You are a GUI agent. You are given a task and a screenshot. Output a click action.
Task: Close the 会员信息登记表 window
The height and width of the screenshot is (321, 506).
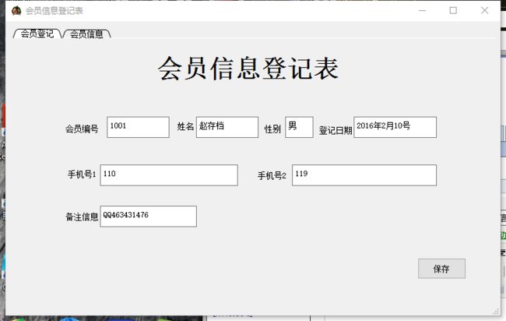tap(484, 11)
